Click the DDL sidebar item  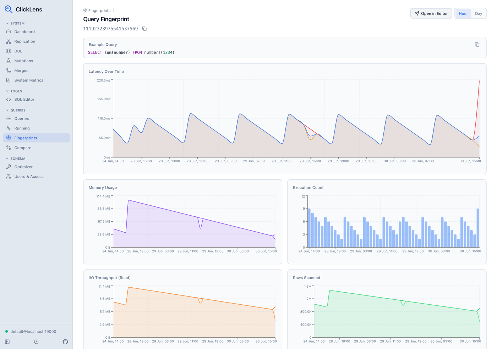[x=36, y=51]
